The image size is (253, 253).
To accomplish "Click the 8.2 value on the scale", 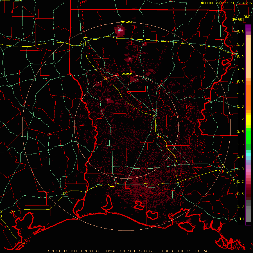I will [x=240, y=57].
